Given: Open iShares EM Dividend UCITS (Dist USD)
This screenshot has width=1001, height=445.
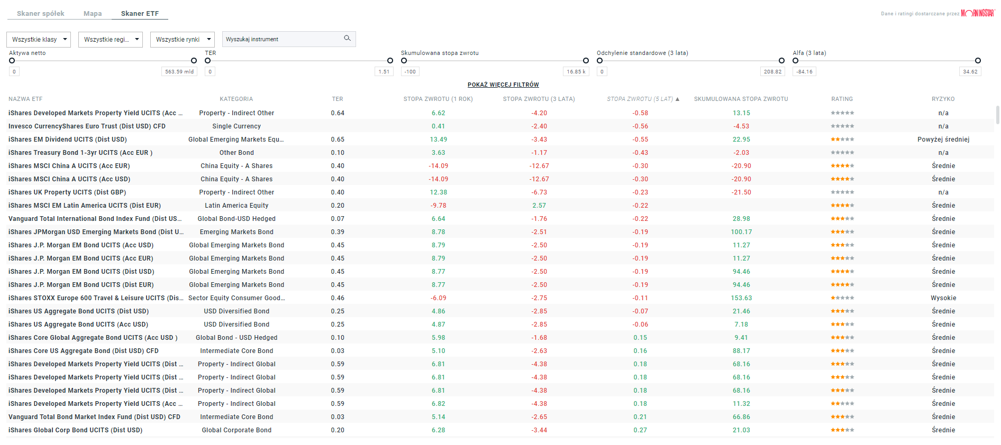Looking at the screenshot, I should click(x=68, y=140).
